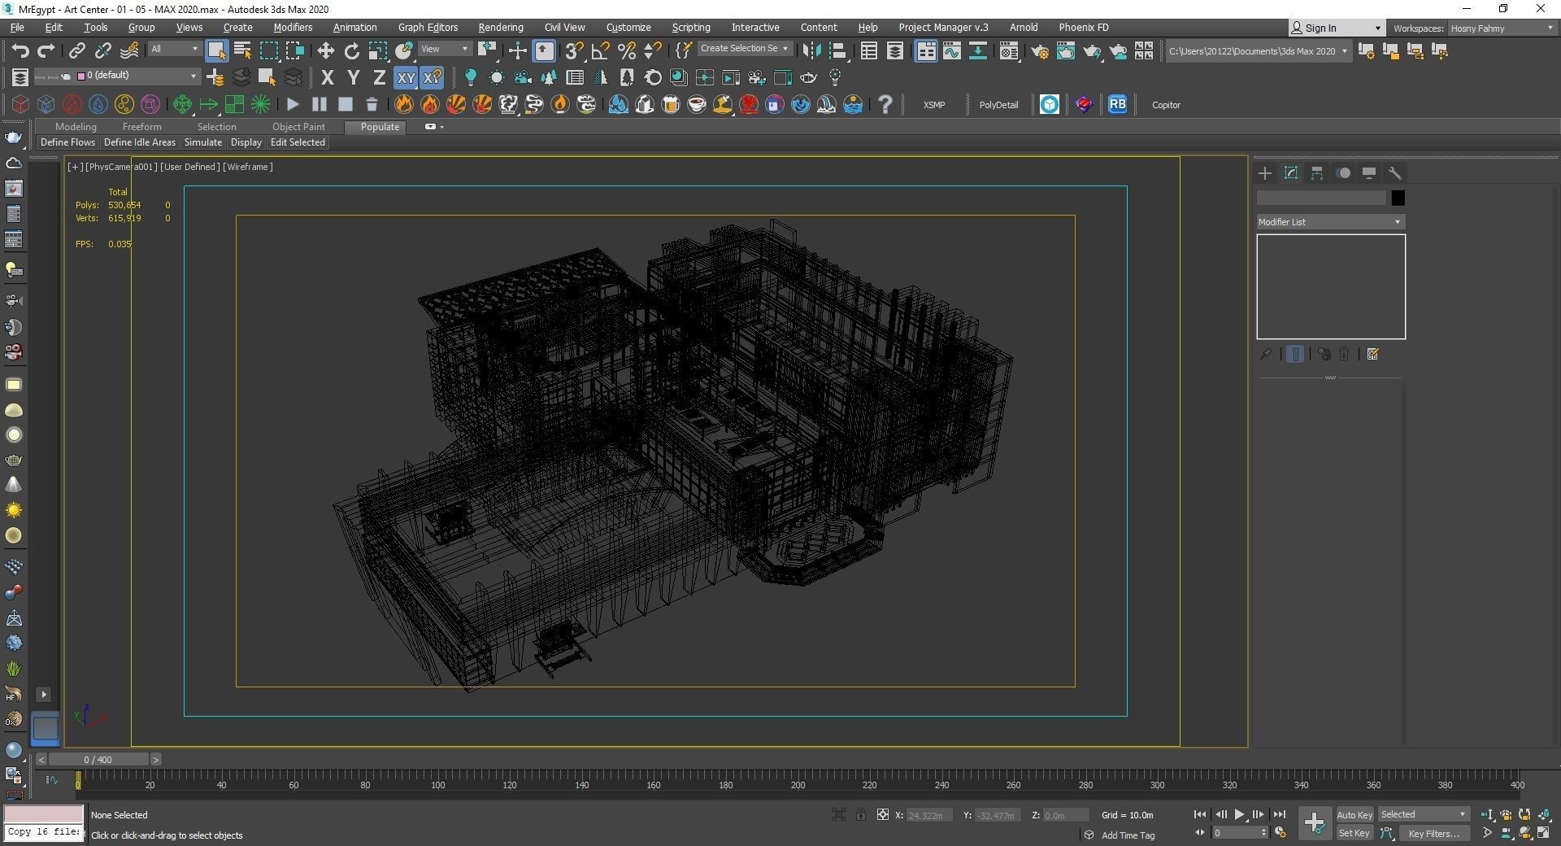
Task: Click the PolyDetail toolbar button
Action: [x=998, y=105]
